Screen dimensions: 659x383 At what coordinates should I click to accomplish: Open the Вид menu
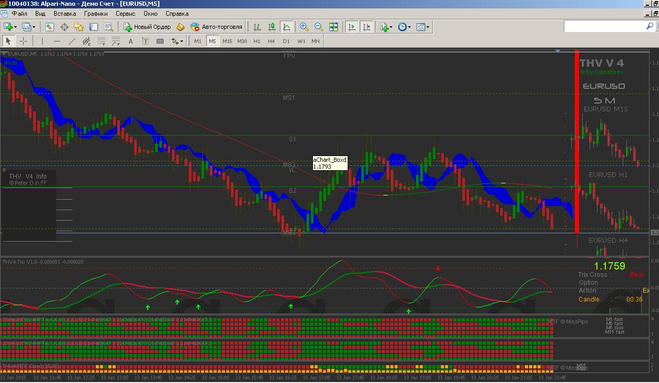click(40, 14)
